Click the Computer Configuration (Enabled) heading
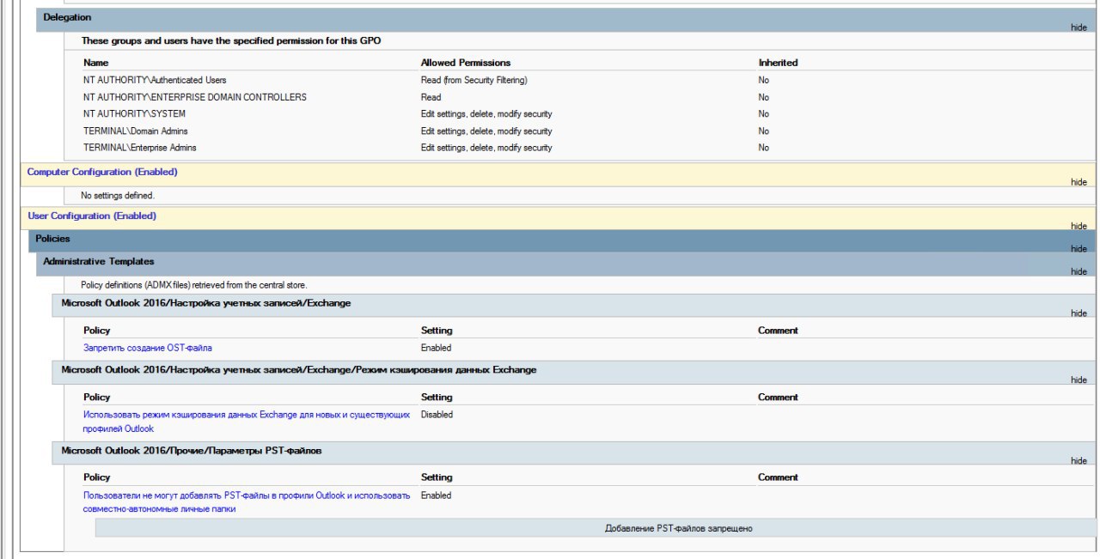This screenshot has height=559, width=1100. click(102, 172)
